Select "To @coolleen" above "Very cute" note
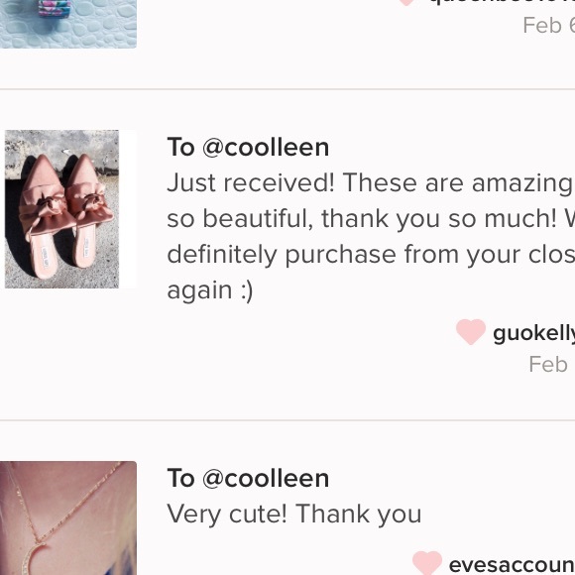 (x=248, y=479)
